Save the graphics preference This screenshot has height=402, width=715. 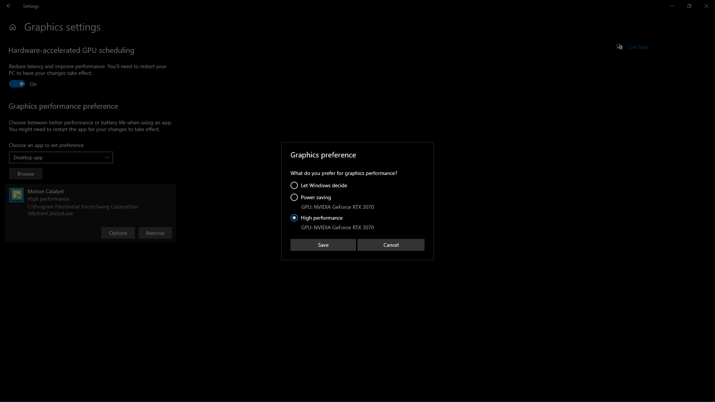323,245
